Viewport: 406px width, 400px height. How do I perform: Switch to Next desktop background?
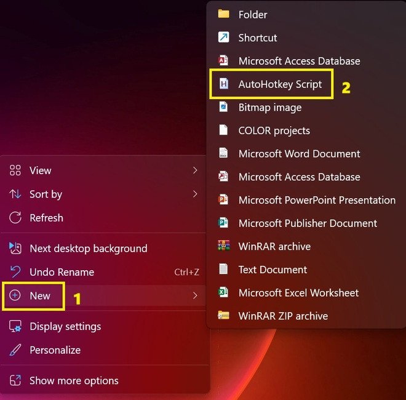[103, 249]
